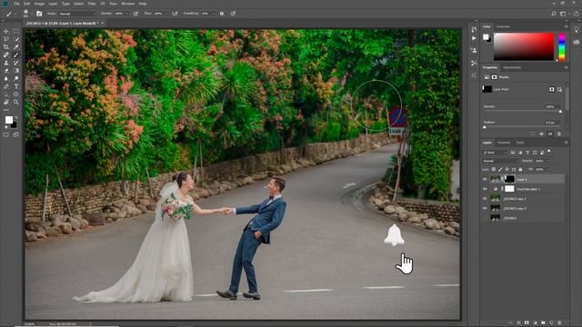Create new group folder button
Viewport: 582px width, 327px height.
point(543,323)
